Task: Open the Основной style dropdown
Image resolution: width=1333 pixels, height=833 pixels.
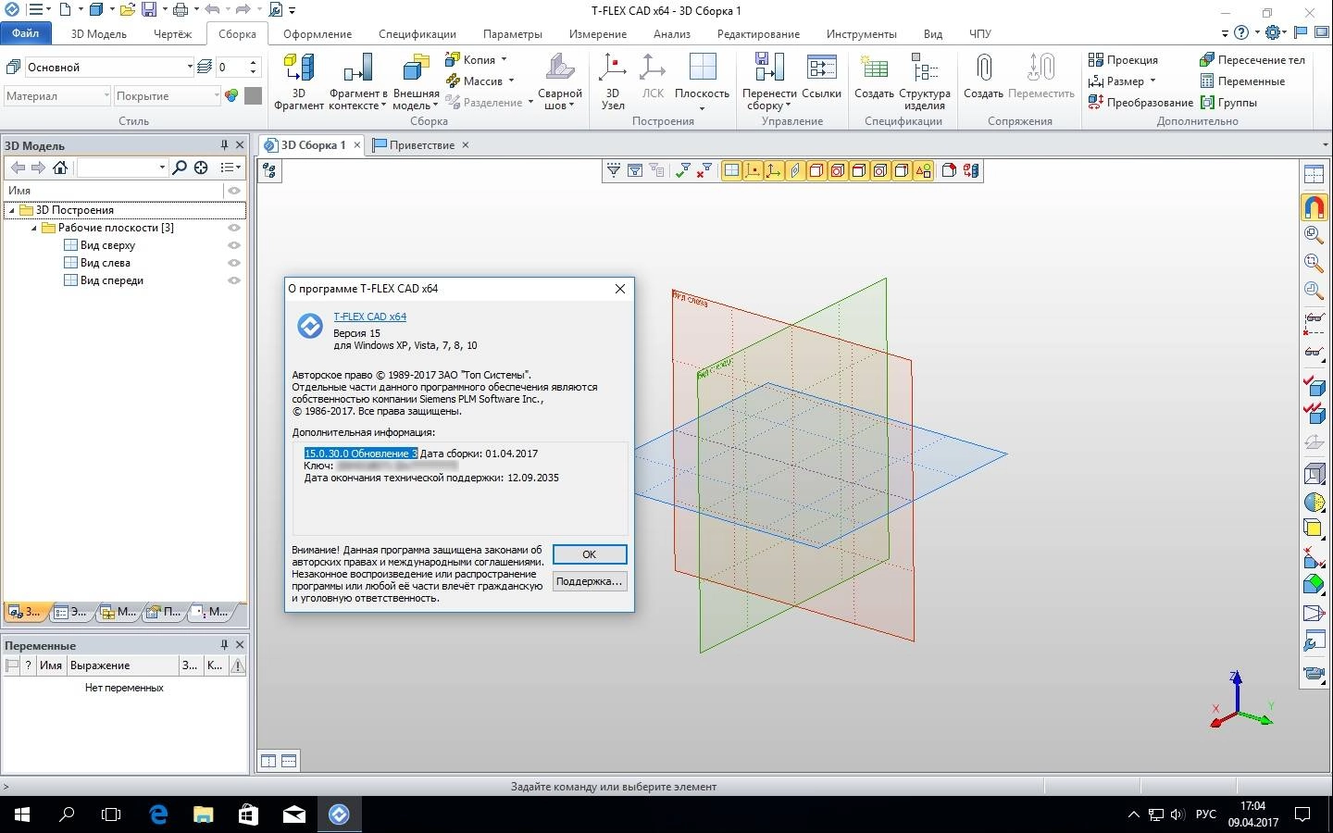Action: [189, 67]
